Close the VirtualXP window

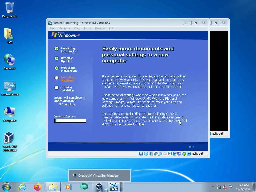click(x=203, y=23)
